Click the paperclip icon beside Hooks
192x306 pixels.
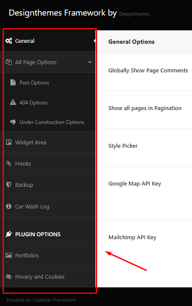pyautogui.click(x=9, y=163)
